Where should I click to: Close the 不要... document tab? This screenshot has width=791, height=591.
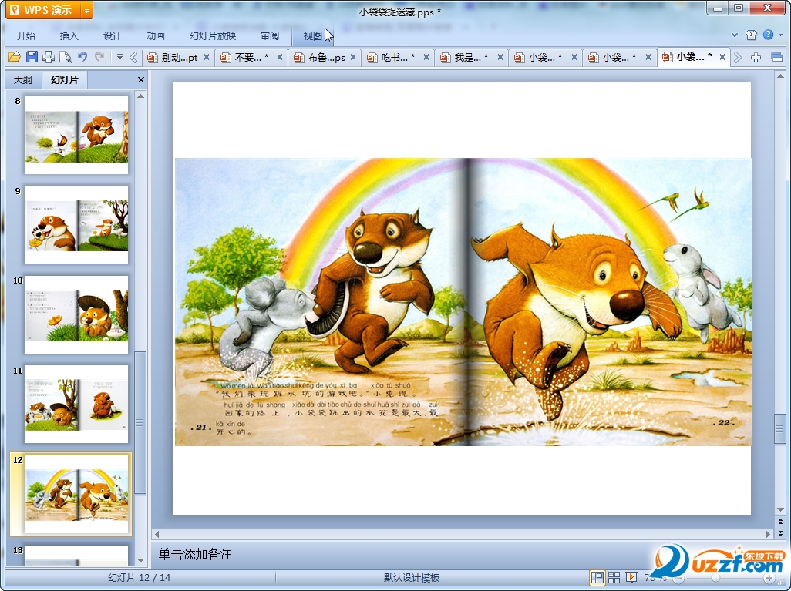280,58
